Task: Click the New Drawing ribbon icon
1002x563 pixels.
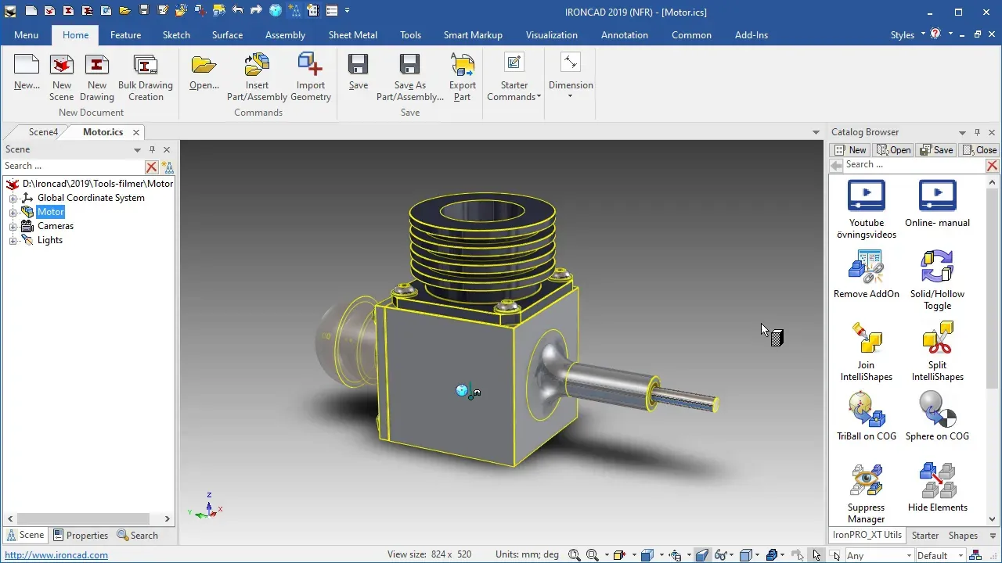Action: tap(97, 65)
